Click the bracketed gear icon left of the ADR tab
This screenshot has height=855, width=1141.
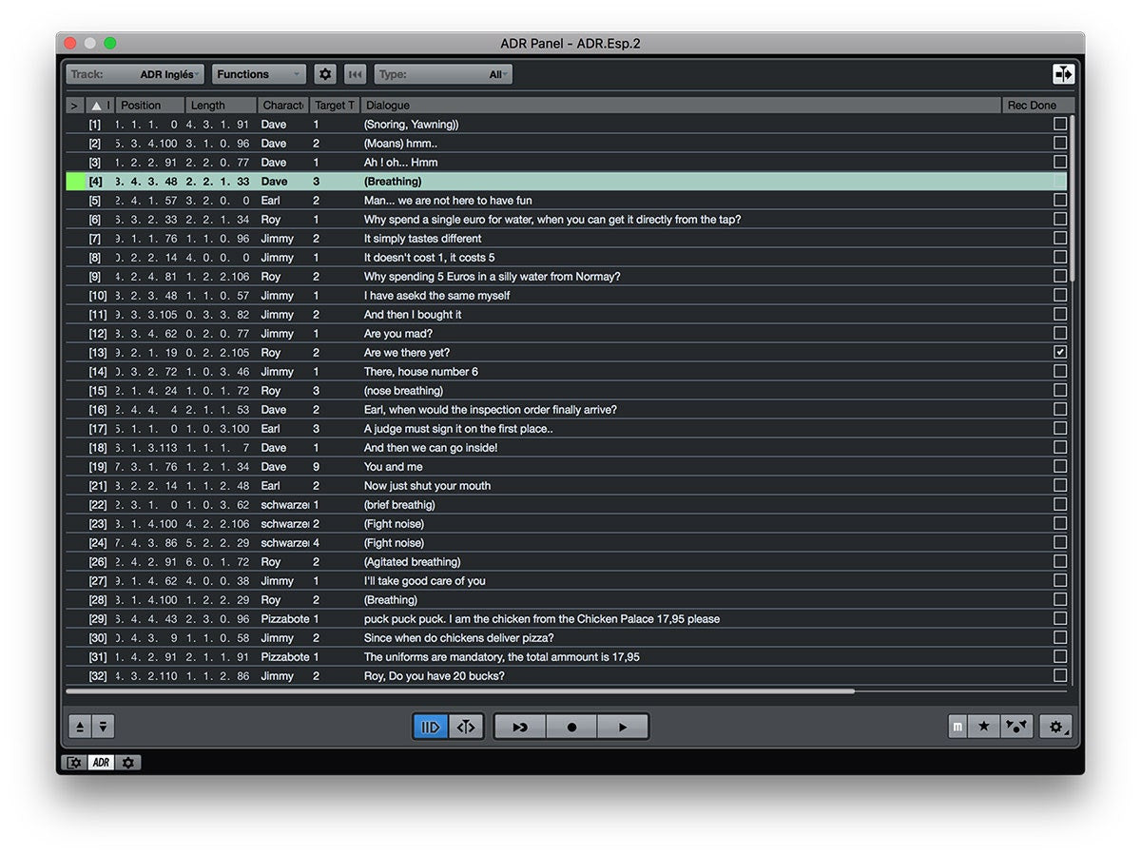click(x=74, y=763)
